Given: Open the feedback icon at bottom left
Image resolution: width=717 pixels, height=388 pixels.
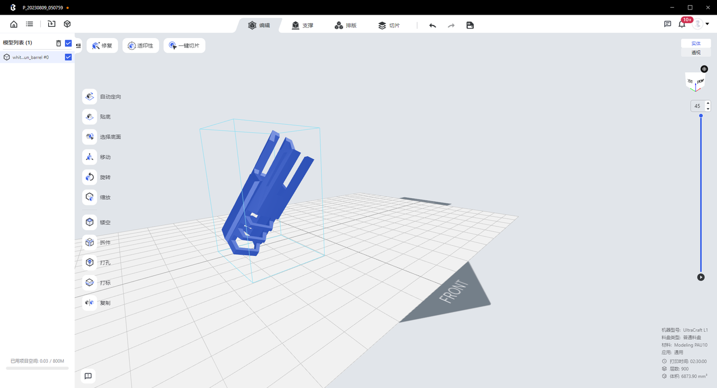Looking at the screenshot, I should [88, 376].
